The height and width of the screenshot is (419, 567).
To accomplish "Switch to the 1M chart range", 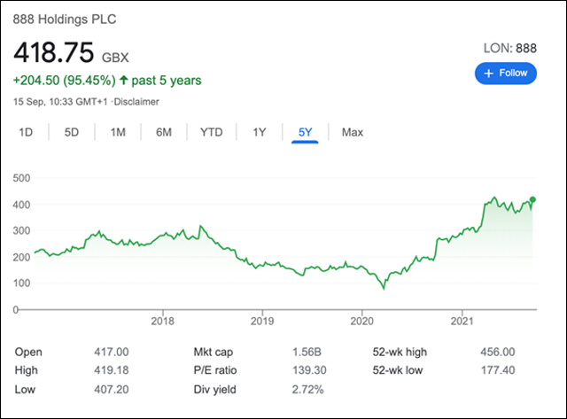I will pyautogui.click(x=118, y=133).
